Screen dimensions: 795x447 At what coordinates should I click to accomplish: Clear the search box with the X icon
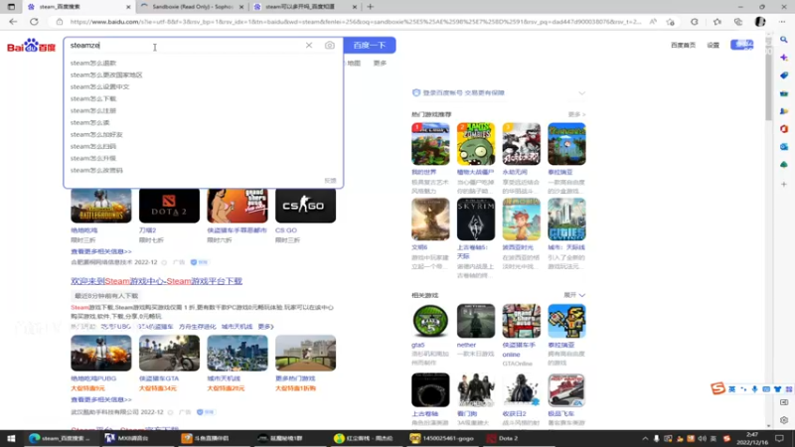(309, 45)
